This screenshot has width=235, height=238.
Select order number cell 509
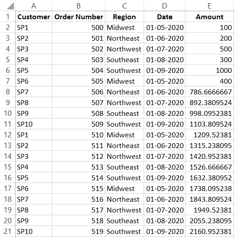click(78, 124)
